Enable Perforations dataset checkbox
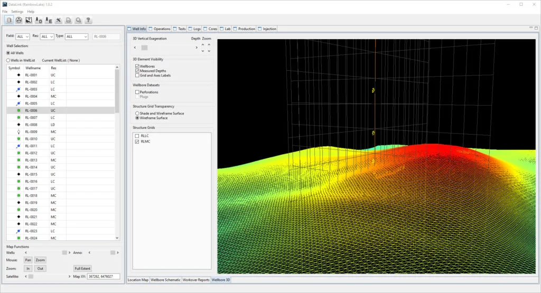This screenshot has width=541, height=293. coord(137,92)
